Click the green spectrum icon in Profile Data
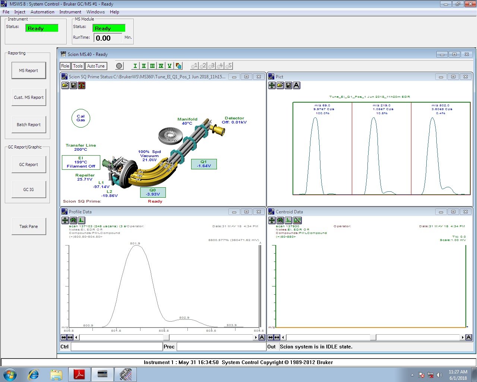The width and height of the screenshot is (477, 382). (82, 220)
